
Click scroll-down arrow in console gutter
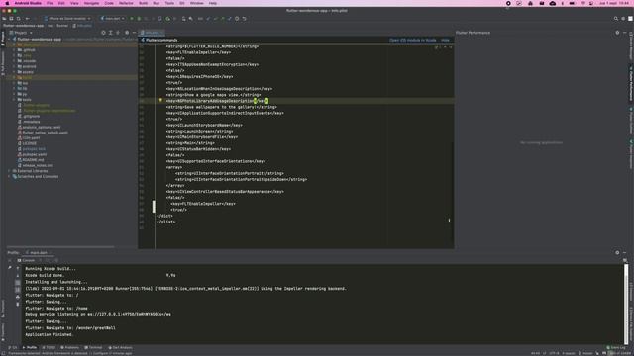(x=18, y=275)
